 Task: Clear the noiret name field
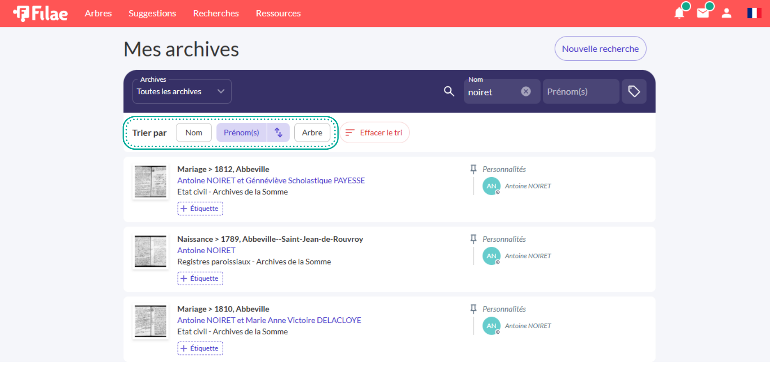point(526,92)
